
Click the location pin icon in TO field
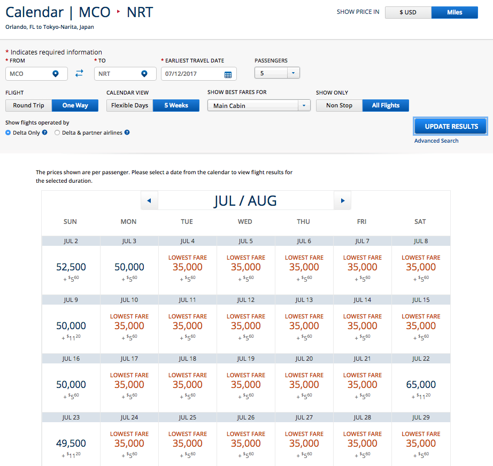click(x=144, y=74)
